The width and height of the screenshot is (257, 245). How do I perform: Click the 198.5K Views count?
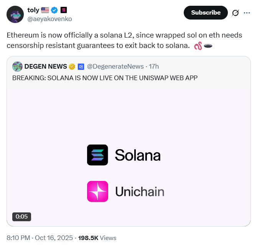pos(97,238)
